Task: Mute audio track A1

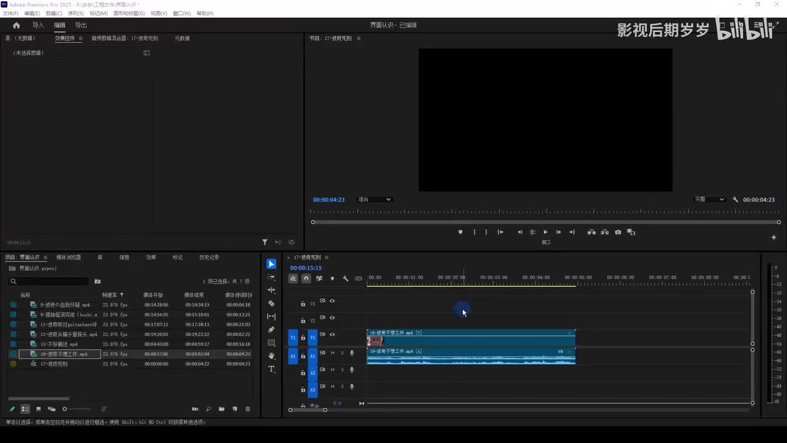Action: [333, 353]
